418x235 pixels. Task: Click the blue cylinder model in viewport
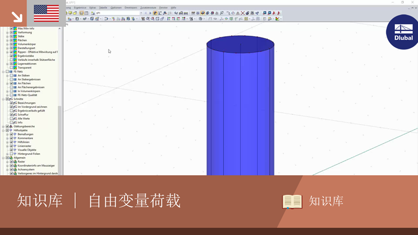(240, 107)
